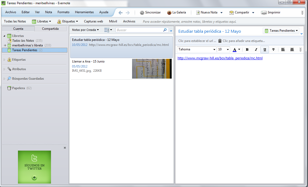Go forward with the right arrow

tap(128, 13)
